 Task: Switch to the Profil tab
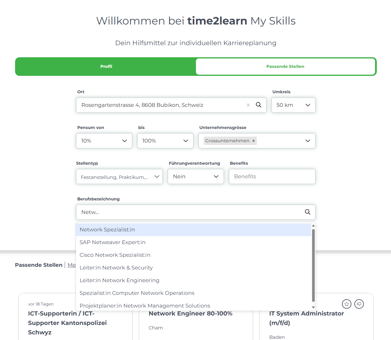pos(106,66)
